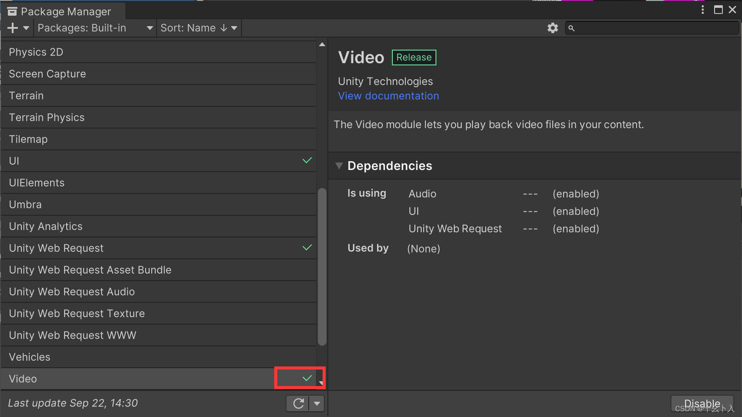Click the Unity Web Request enabled checkmark
This screenshot has height=417, width=742.
click(x=307, y=247)
